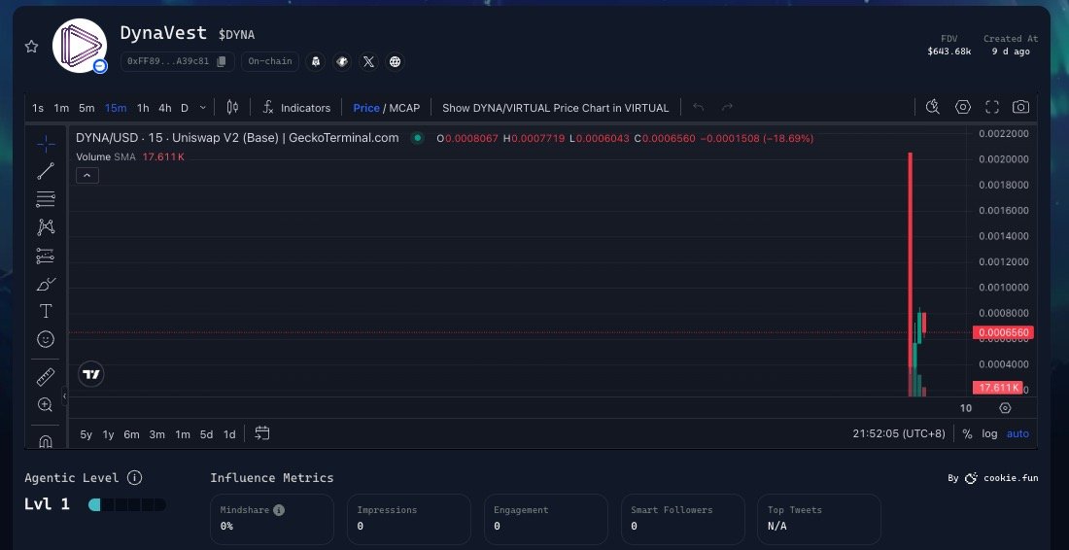Open the first round icon after On-chain

tap(315, 61)
